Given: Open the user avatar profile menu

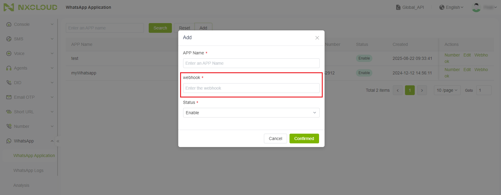Looking at the screenshot, I should coord(476,7).
